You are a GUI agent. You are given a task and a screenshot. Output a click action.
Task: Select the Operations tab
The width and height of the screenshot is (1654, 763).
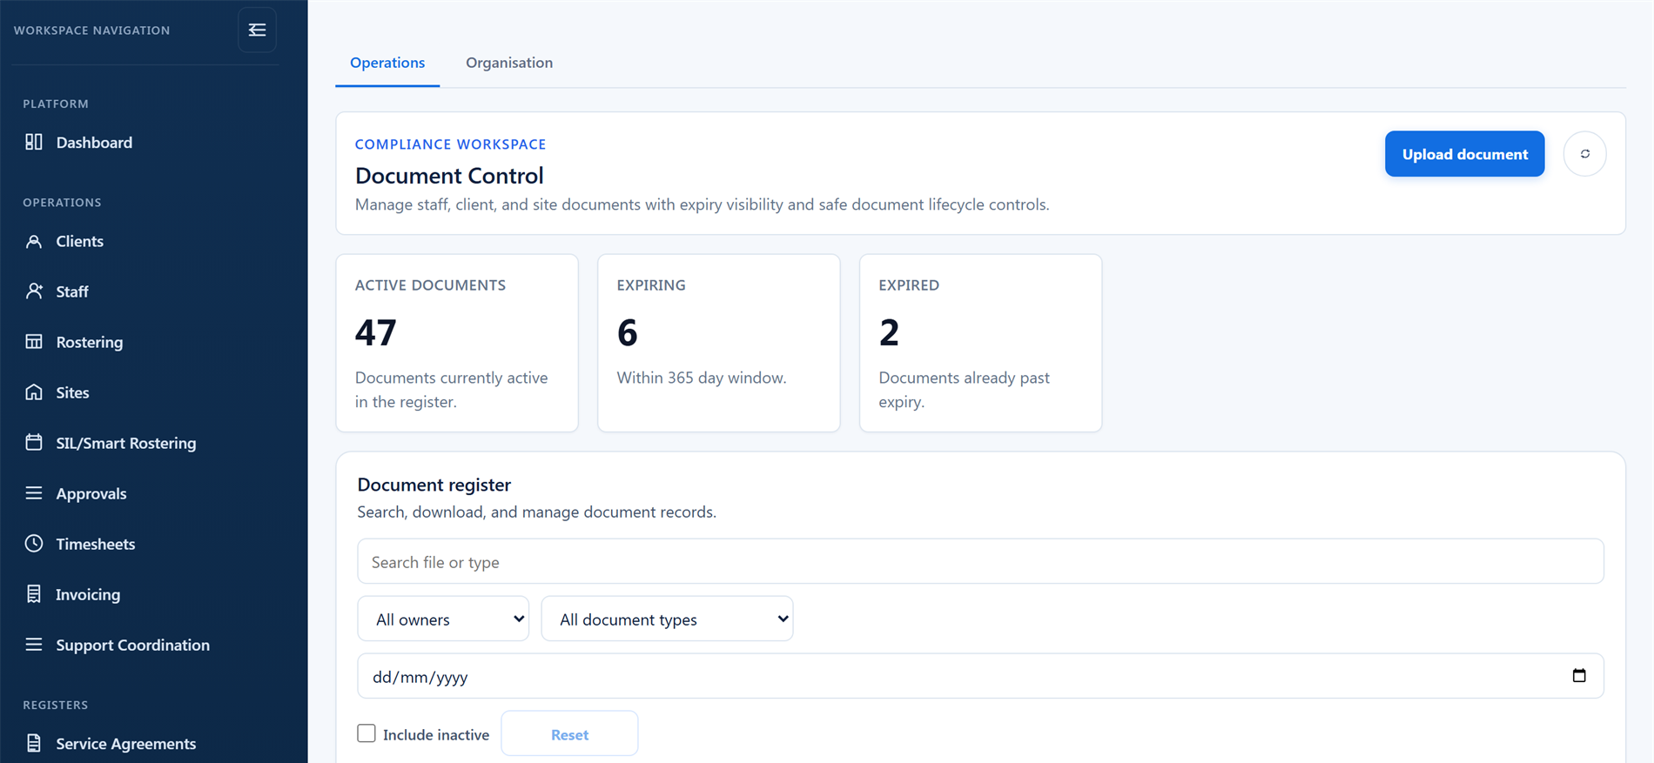click(x=387, y=63)
